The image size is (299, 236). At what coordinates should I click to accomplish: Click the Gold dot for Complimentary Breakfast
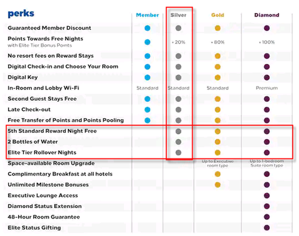(217, 174)
